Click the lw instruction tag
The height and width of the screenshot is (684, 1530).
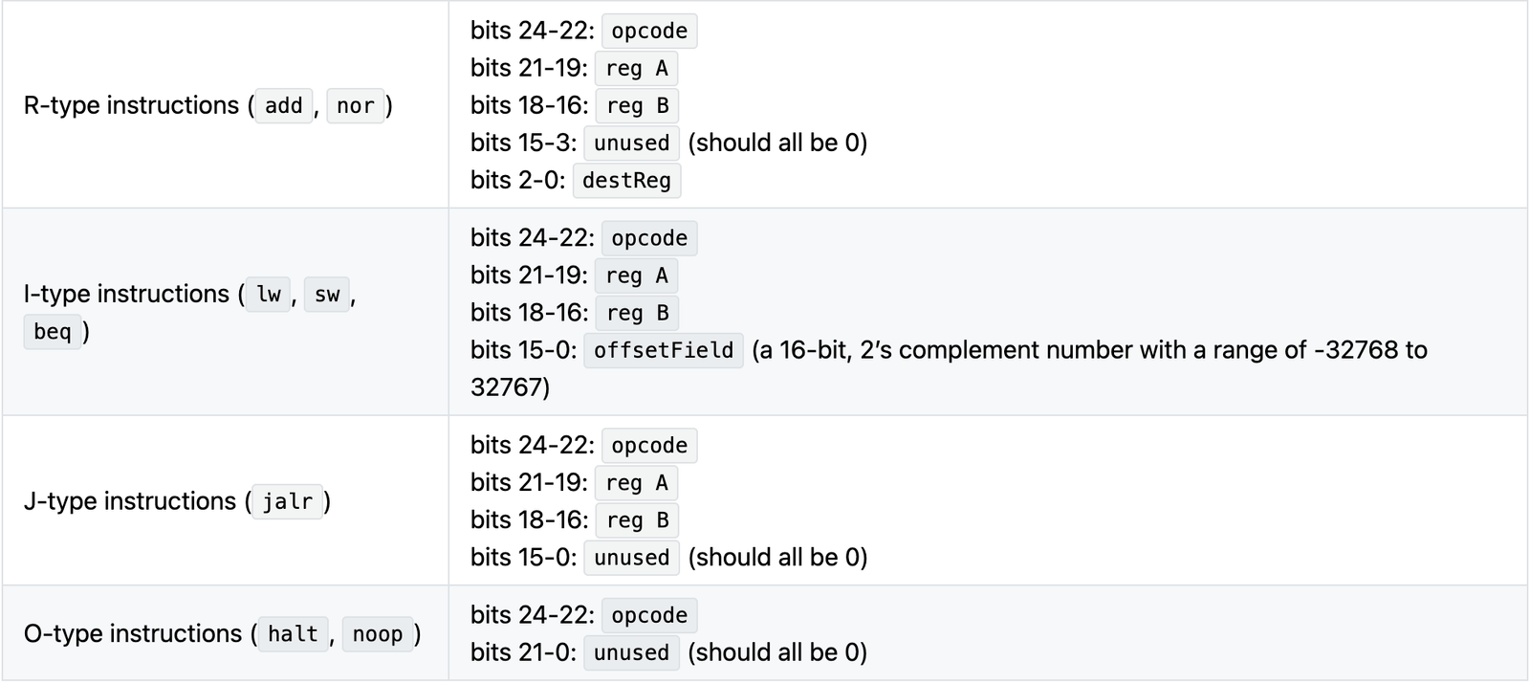pyautogui.click(x=269, y=294)
